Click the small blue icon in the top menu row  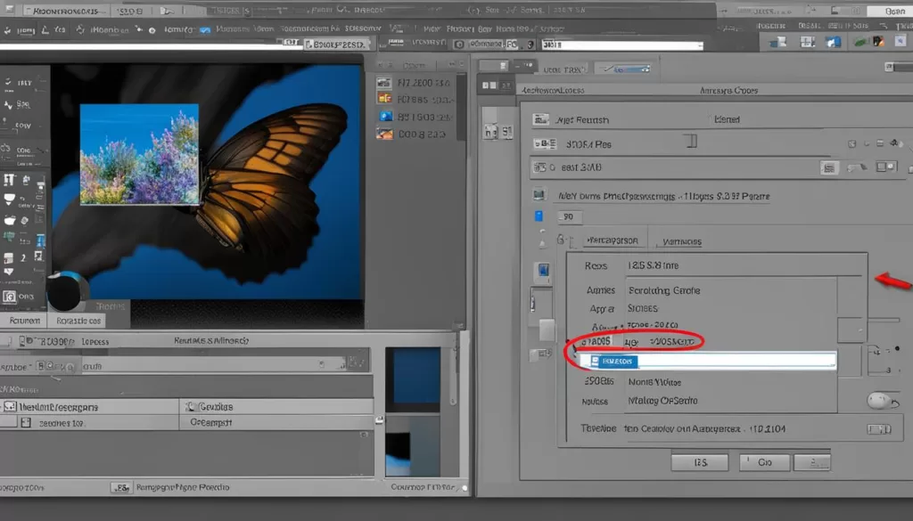(x=205, y=29)
